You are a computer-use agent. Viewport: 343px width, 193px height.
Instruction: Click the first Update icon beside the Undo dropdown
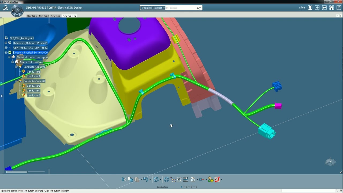pyautogui.click(x=156, y=179)
